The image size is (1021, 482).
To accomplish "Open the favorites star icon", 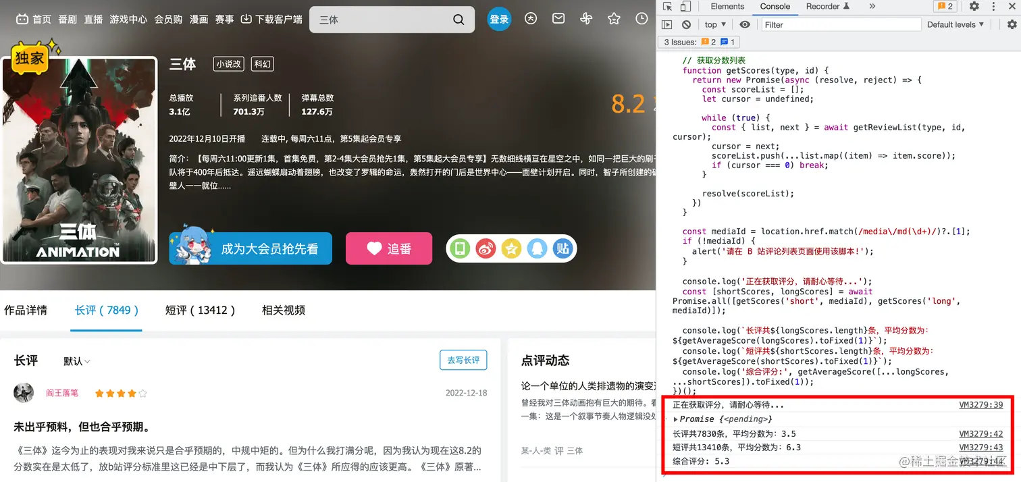I will pos(614,19).
